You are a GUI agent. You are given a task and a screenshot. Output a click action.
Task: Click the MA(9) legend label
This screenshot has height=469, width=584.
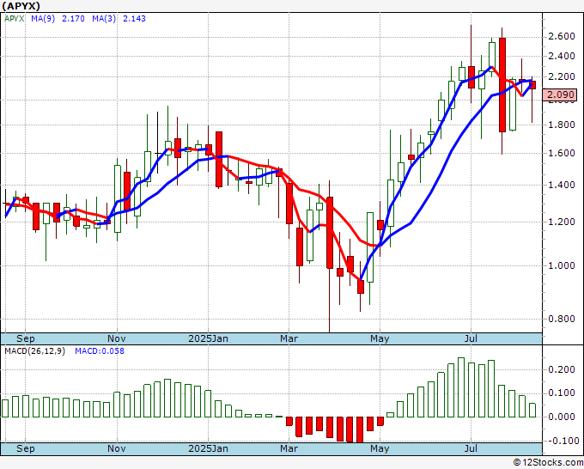tap(43, 19)
